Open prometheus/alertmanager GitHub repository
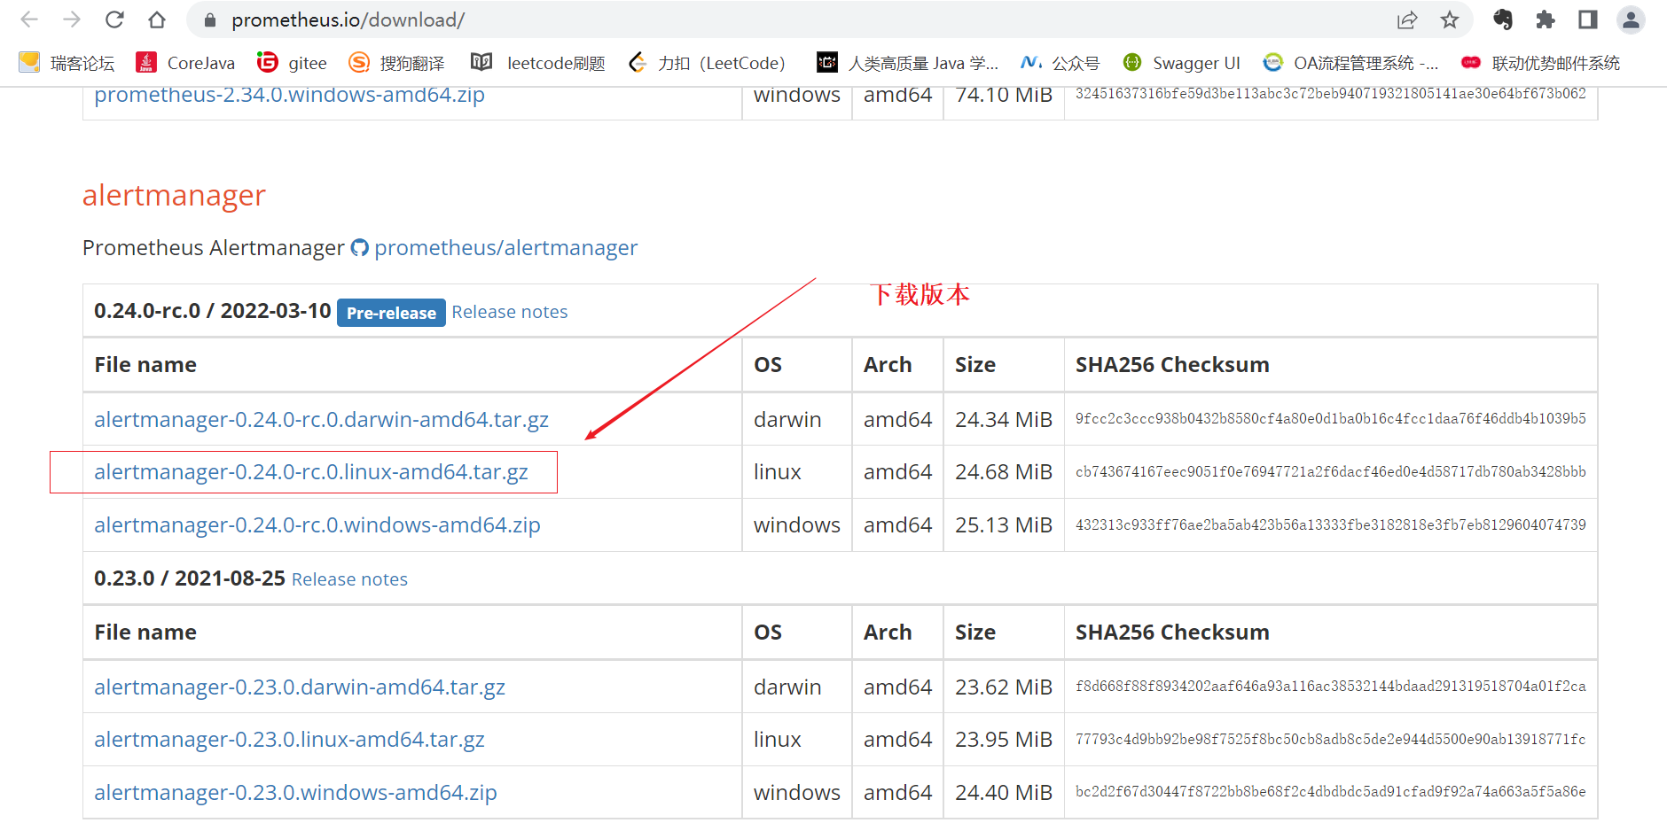The height and width of the screenshot is (823, 1667). 505,248
